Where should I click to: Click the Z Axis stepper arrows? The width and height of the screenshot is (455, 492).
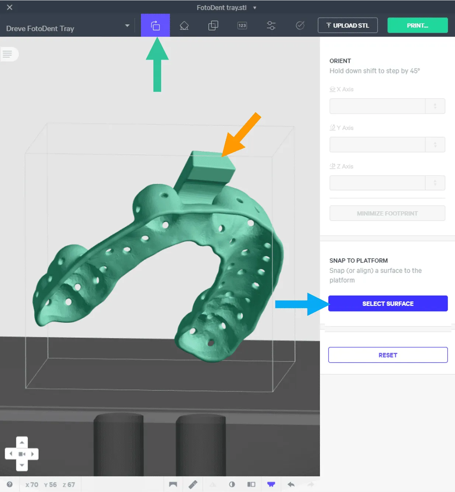coord(435,183)
